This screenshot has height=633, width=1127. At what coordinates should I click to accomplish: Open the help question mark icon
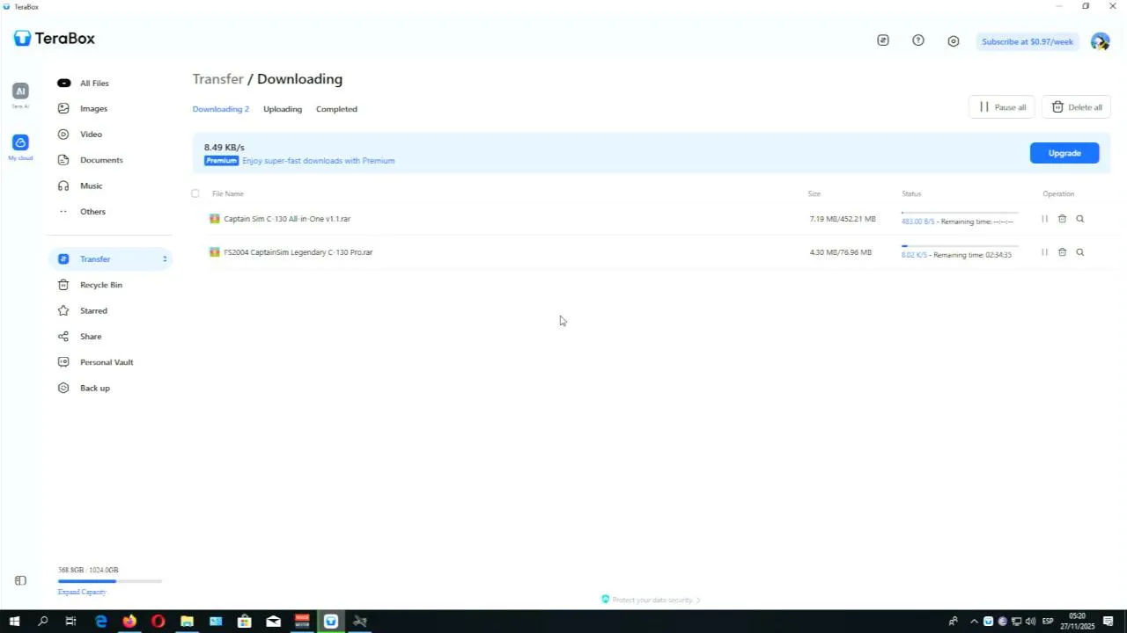918,40
